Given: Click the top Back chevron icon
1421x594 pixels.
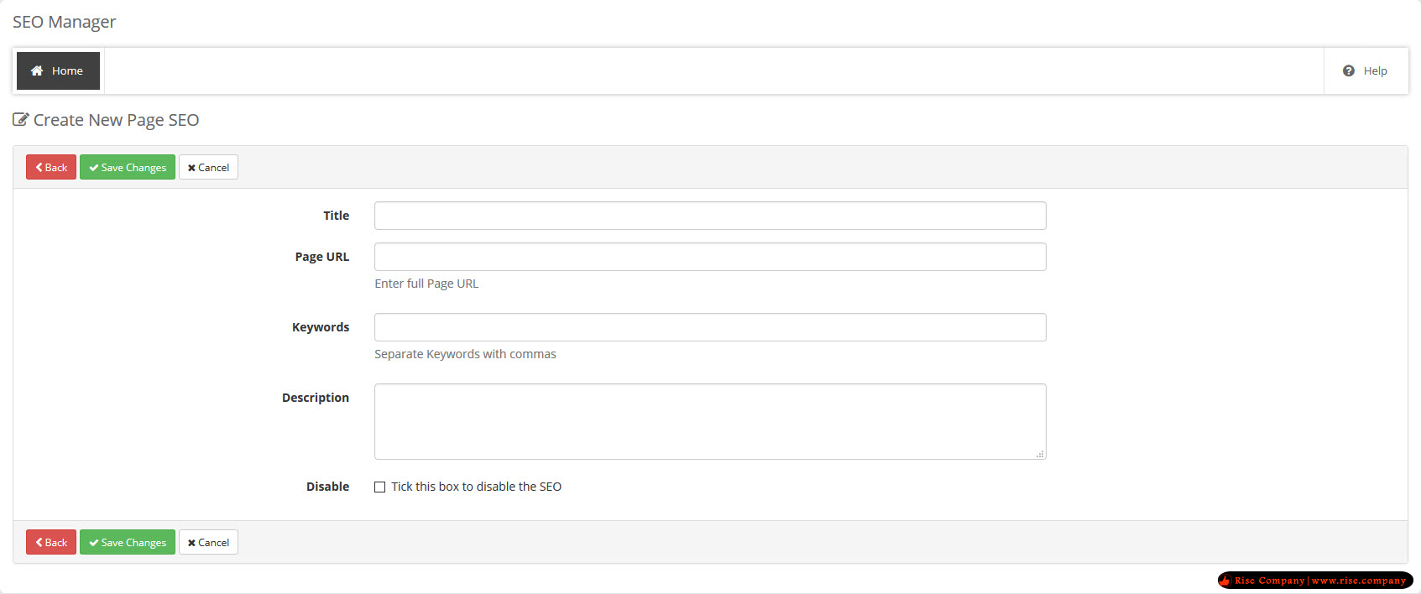Looking at the screenshot, I should (x=39, y=168).
